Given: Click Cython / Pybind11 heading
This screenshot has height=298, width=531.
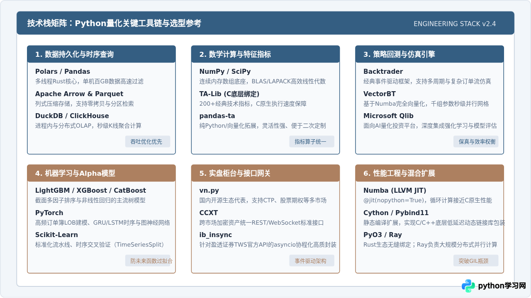Looking at the screenshot, I should pos(396,213).
